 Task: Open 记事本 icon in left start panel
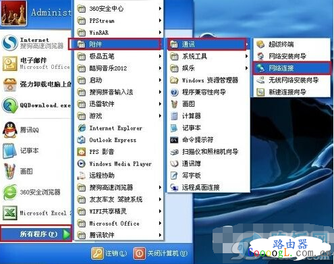[x=10, y=151]
